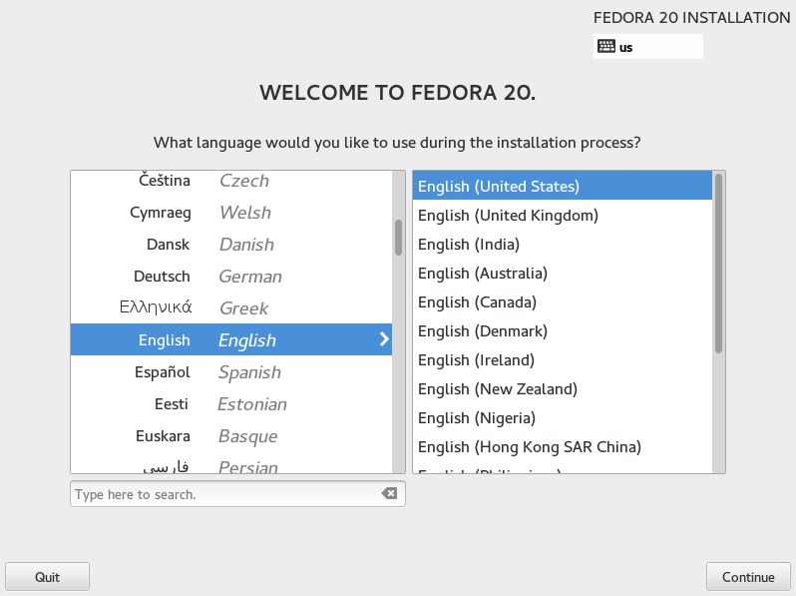Click the Quit button
The height and width of the screenshot is (596, 796).
point(47,577)
